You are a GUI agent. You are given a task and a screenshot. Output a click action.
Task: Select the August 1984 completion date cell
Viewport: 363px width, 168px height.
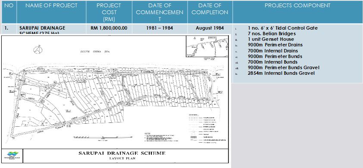pos(210,28)
